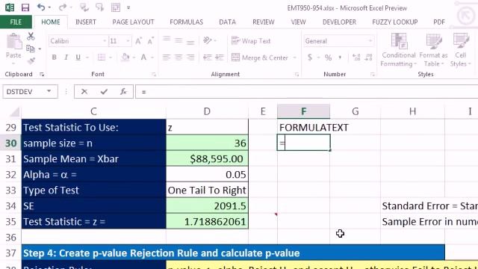Click Merge & Center button
Screen dimensions: 478x269
pyautogui.click(x=260, y=58)
